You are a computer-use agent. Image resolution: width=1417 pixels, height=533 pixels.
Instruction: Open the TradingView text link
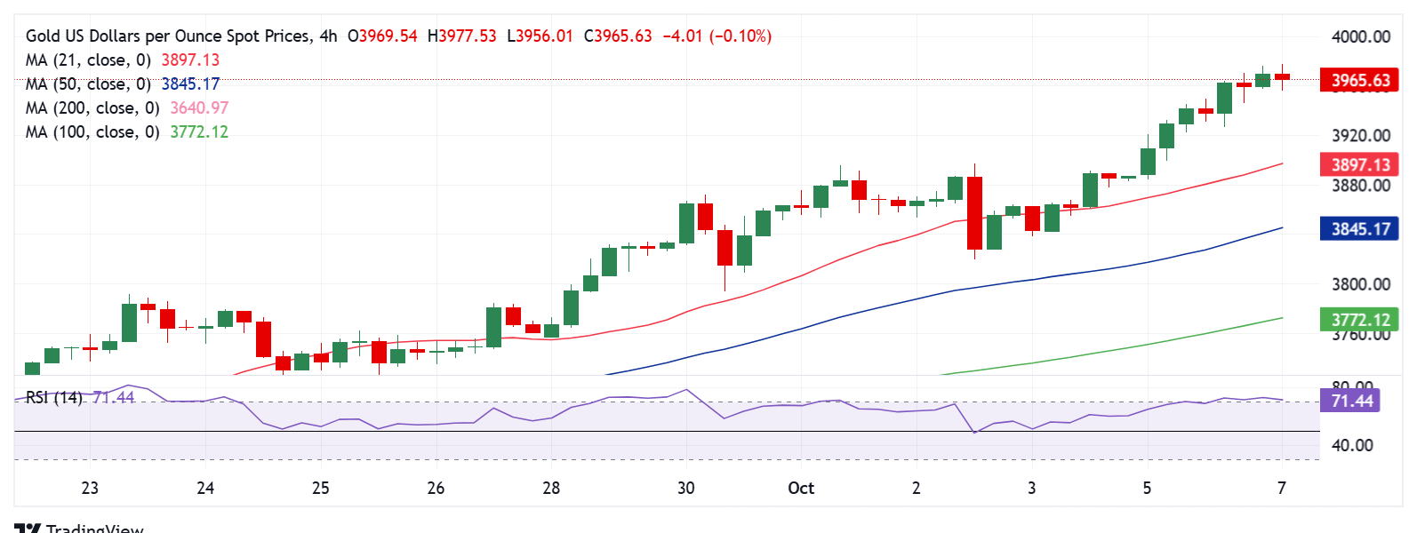click(94, 529)
